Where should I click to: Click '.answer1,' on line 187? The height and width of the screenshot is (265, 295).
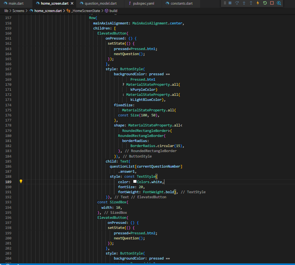point(127,171)
